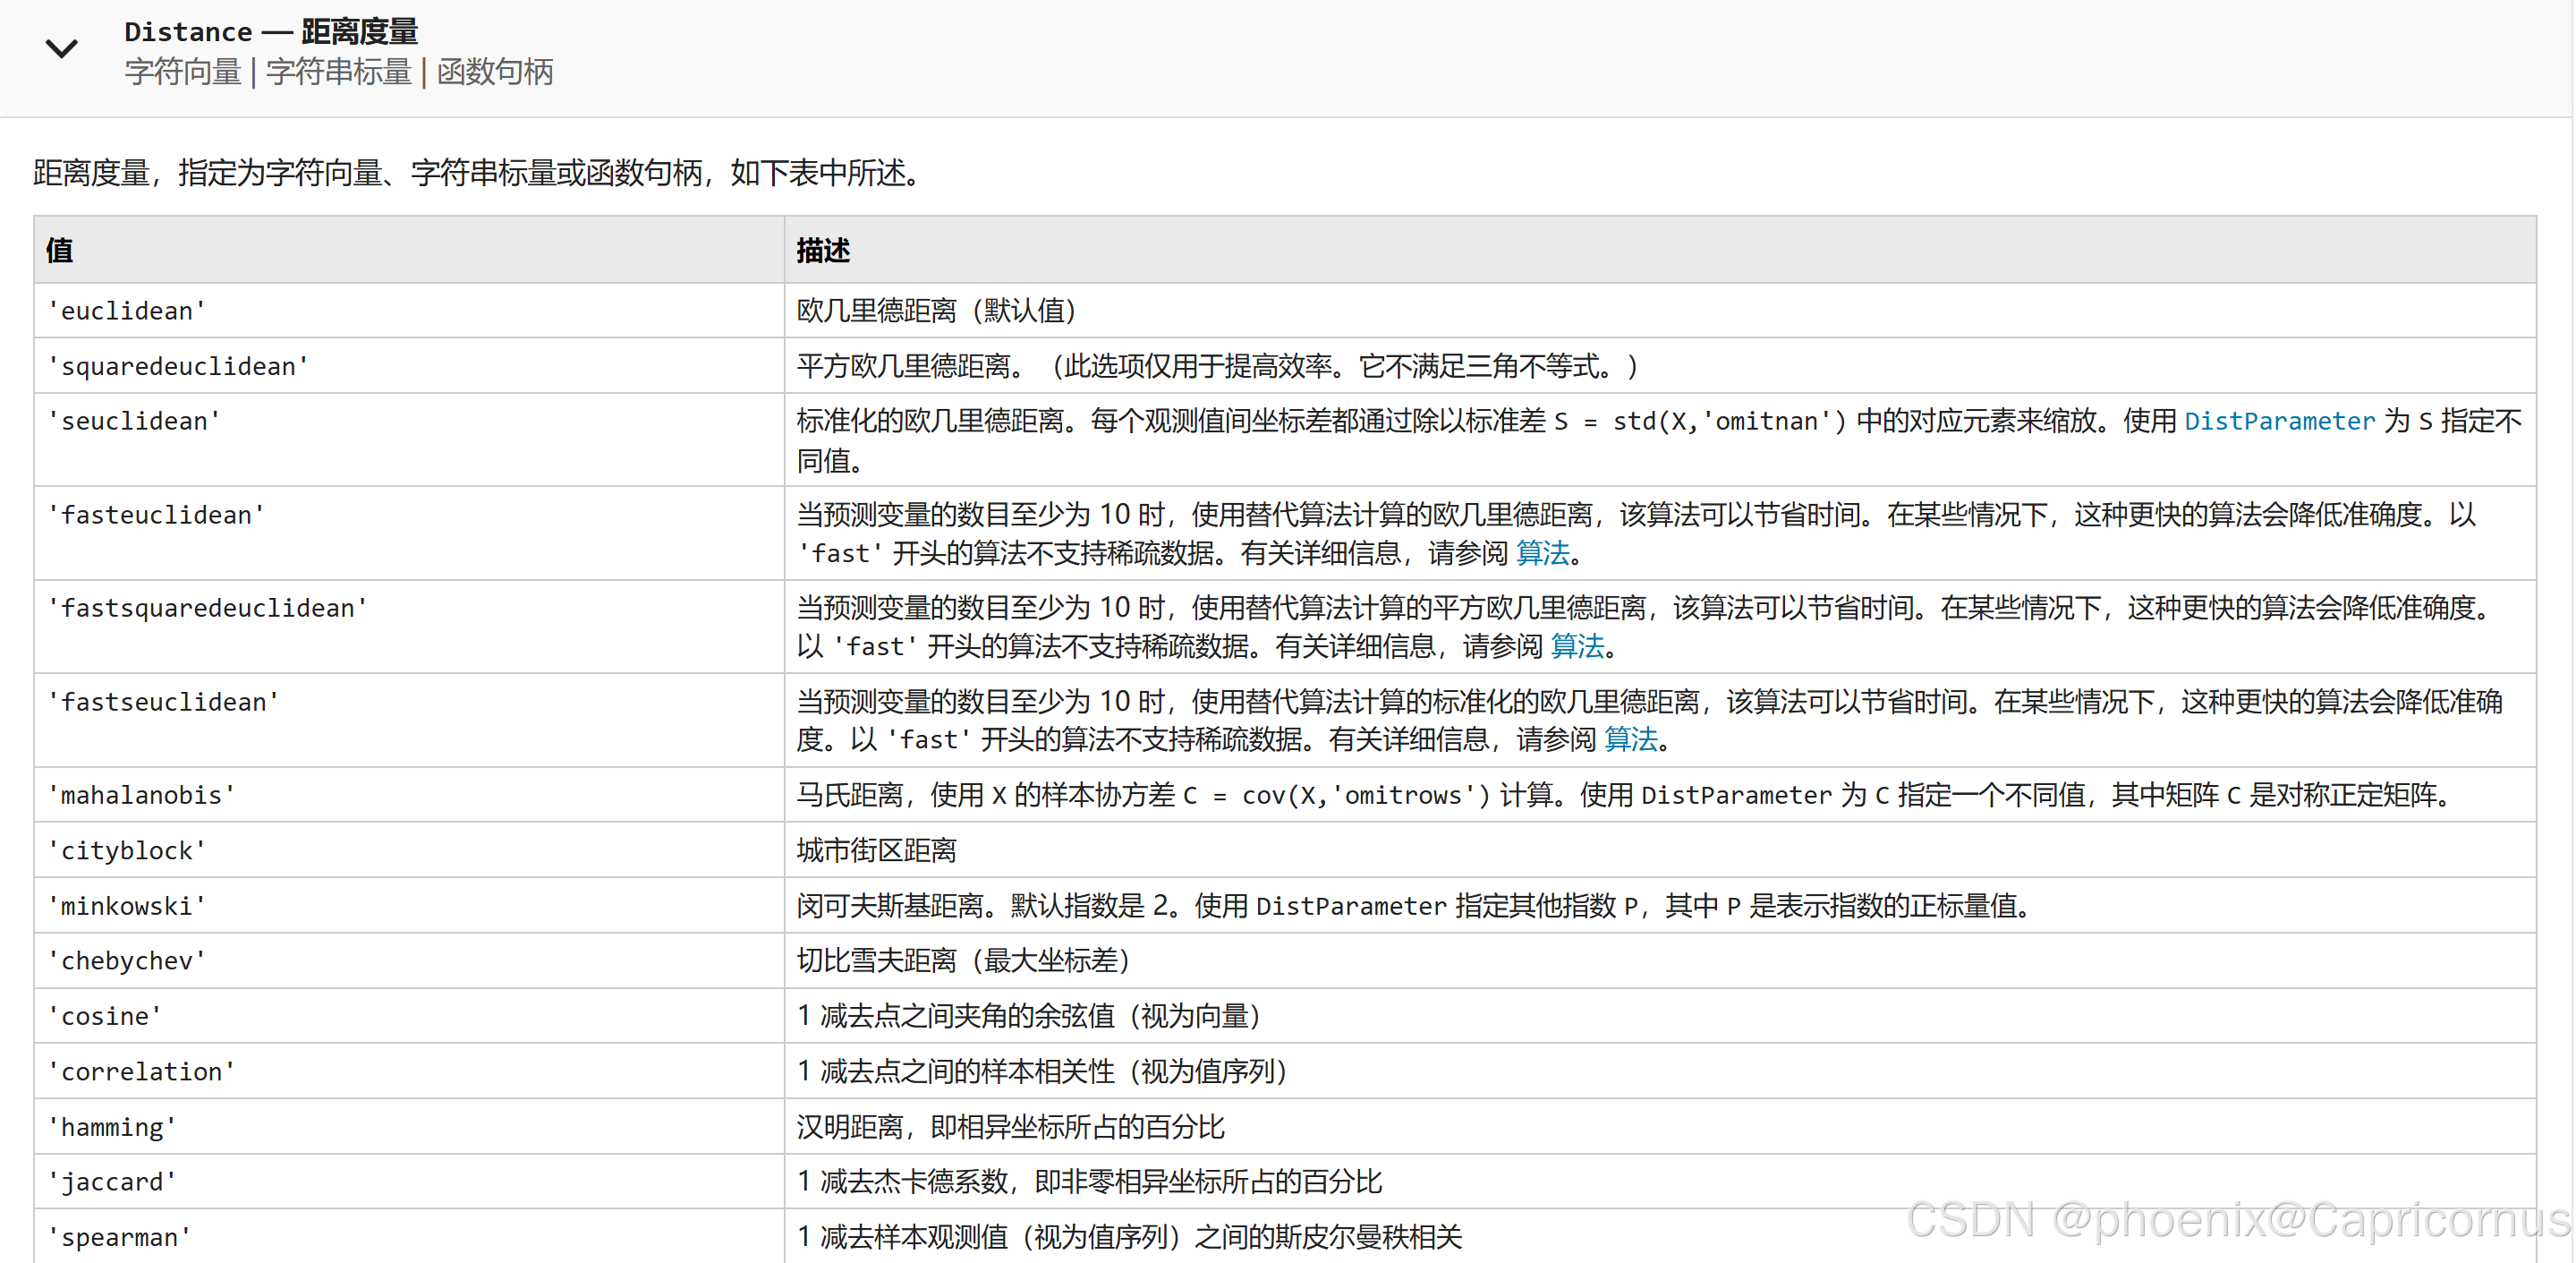Image resolution: width=2576 pixels, height=1263 pixels.
Task: Select the 'fasteuclidean' value cell
Action: (409, 533)
